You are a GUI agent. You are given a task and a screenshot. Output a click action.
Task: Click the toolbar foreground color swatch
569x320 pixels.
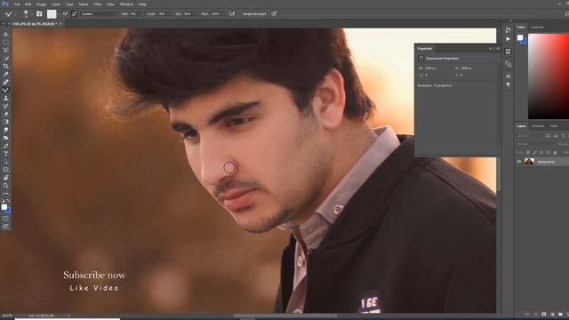[4, 207]
